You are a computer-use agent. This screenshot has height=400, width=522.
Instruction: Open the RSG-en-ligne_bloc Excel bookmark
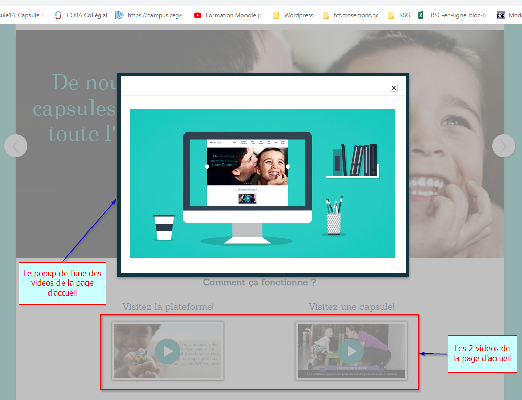[x=453, y=15]
